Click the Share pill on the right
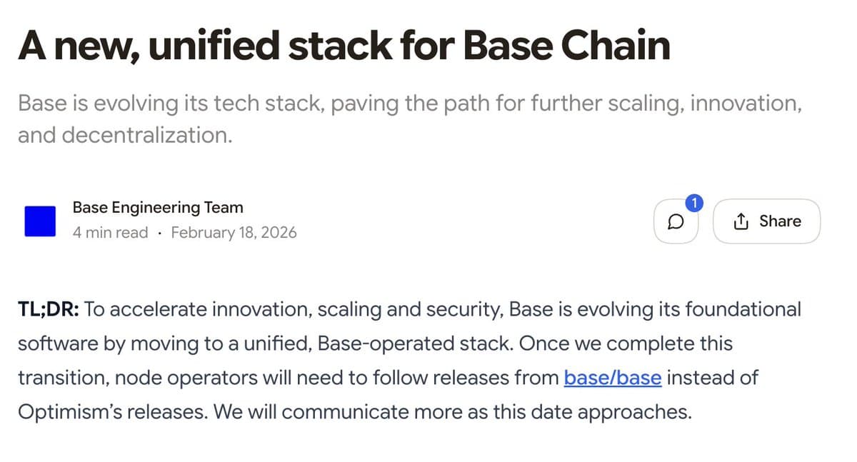This screenshot has width=857, height=462. (766, 221)
